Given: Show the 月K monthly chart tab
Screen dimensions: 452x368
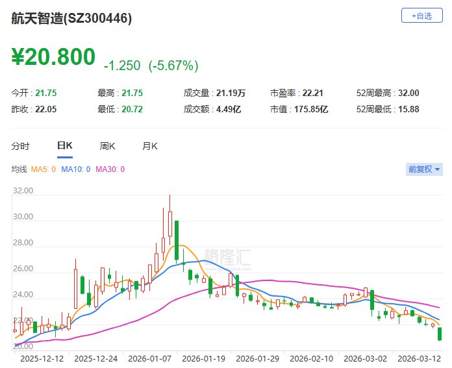Looking at the screenshot, I should click(x=150, y=146).
